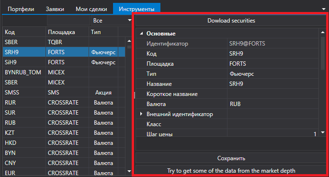
Task: Click the Валюта property label
Action: pyautogui.click(x=156, y=104)
